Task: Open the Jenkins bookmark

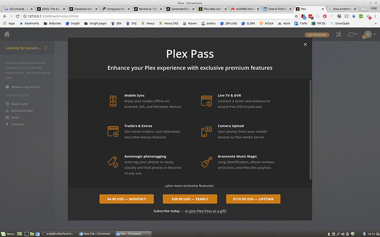Action: point(208,24)
